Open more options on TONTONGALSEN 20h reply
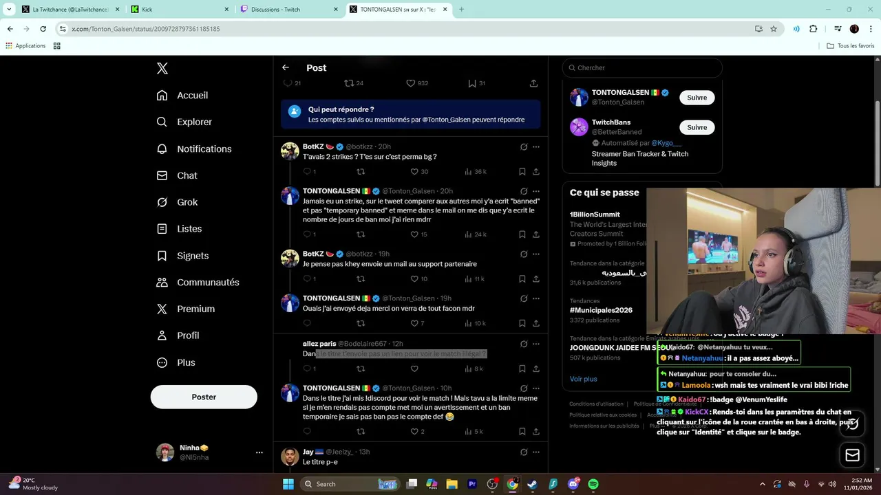 click(x=536, y=192)
